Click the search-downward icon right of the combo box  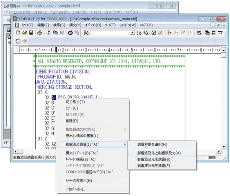(139, 32)
